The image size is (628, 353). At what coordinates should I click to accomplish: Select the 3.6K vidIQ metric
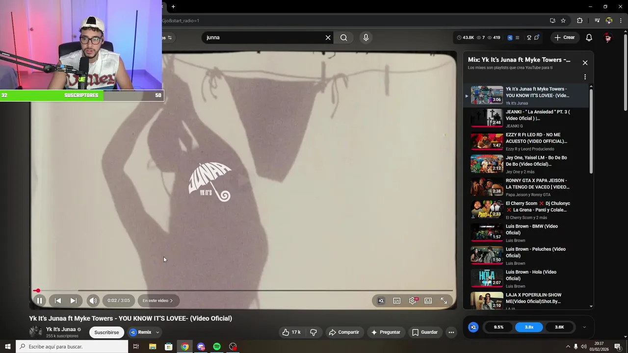[559, 327]
